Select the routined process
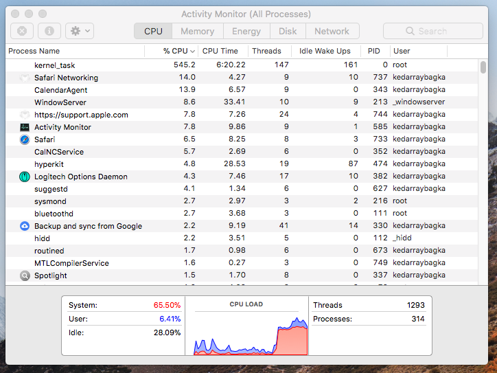This screenshot has height=373, width=497. 242,251
